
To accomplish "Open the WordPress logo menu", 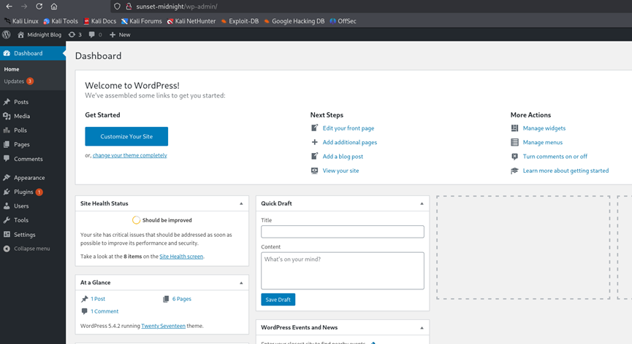I will 7,34.
